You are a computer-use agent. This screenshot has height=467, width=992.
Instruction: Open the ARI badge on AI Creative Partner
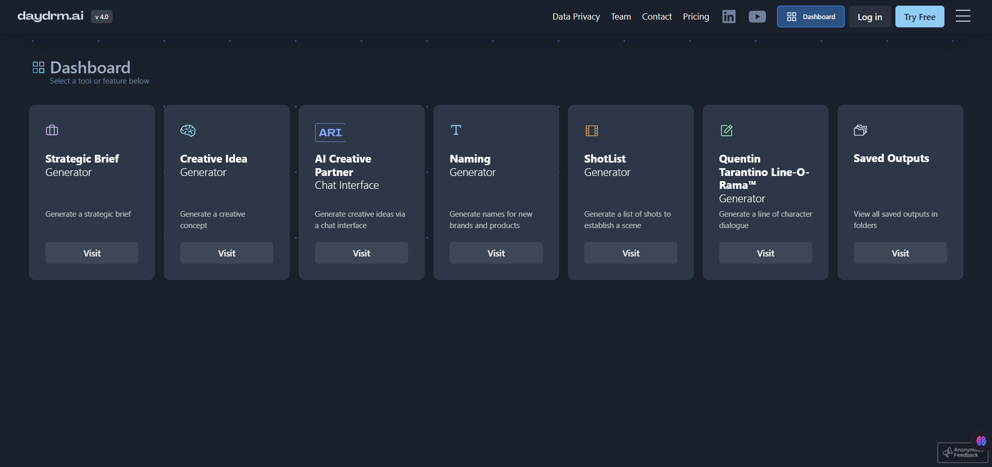point(331,133)
